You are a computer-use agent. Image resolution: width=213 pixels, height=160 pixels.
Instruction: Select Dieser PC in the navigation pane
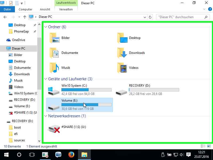pyautogui.click(x=18, y=49)
